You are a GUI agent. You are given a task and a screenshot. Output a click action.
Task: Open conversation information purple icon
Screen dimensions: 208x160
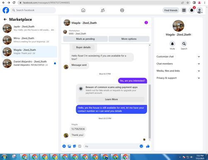[146, 22]
